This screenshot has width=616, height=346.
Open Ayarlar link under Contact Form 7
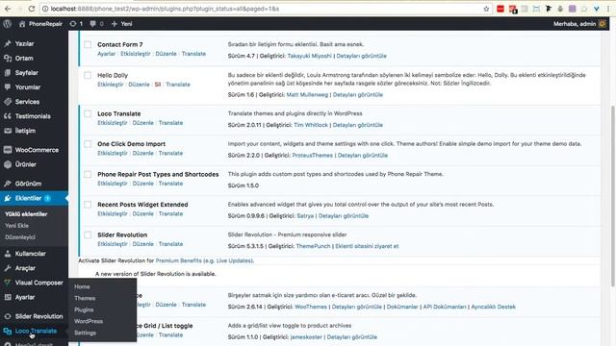click(107, 54)
